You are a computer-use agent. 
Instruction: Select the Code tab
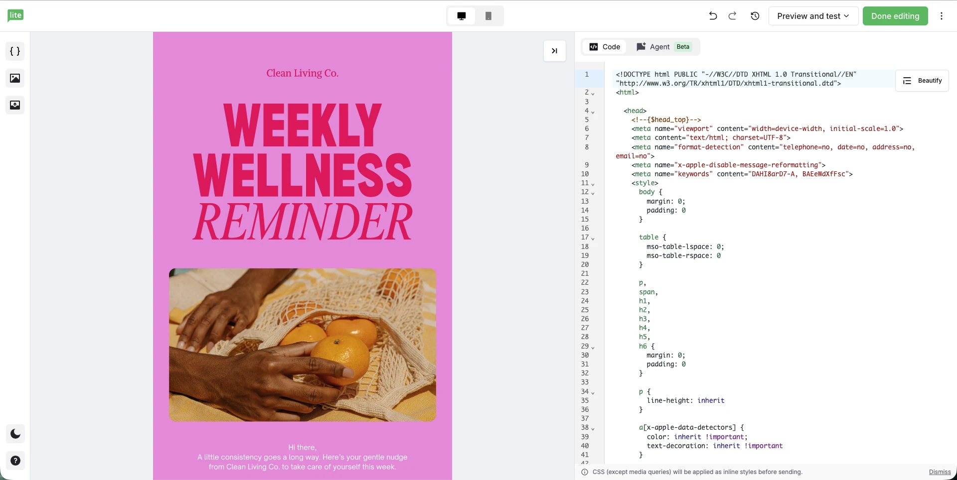click(x=605, y=47)
